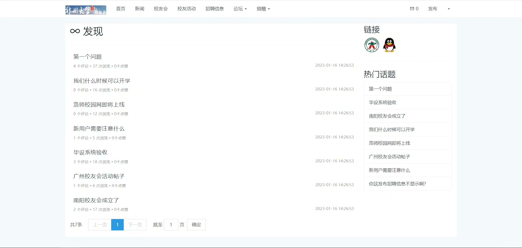The height and width of the screenshot is (248, 522).
Task: Open the 校友活动 menu item
Action: (187, 9)
